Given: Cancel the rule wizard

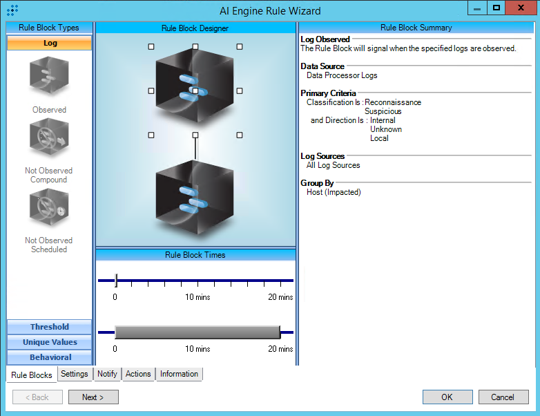Looking at the screenshot, I should point(503,397).
